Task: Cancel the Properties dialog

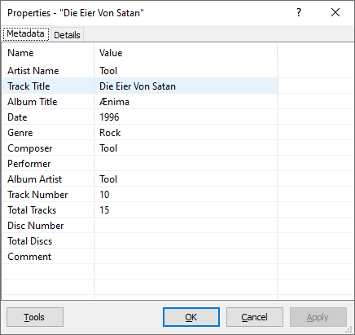Action: (x=255, y=317)
